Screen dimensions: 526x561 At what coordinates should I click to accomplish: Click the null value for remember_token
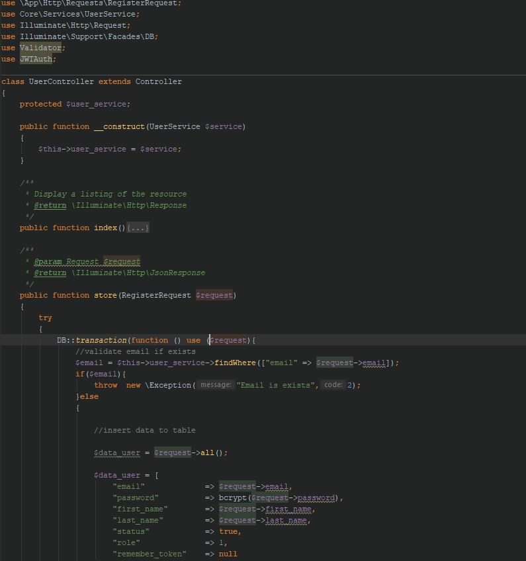click(228, 554)
